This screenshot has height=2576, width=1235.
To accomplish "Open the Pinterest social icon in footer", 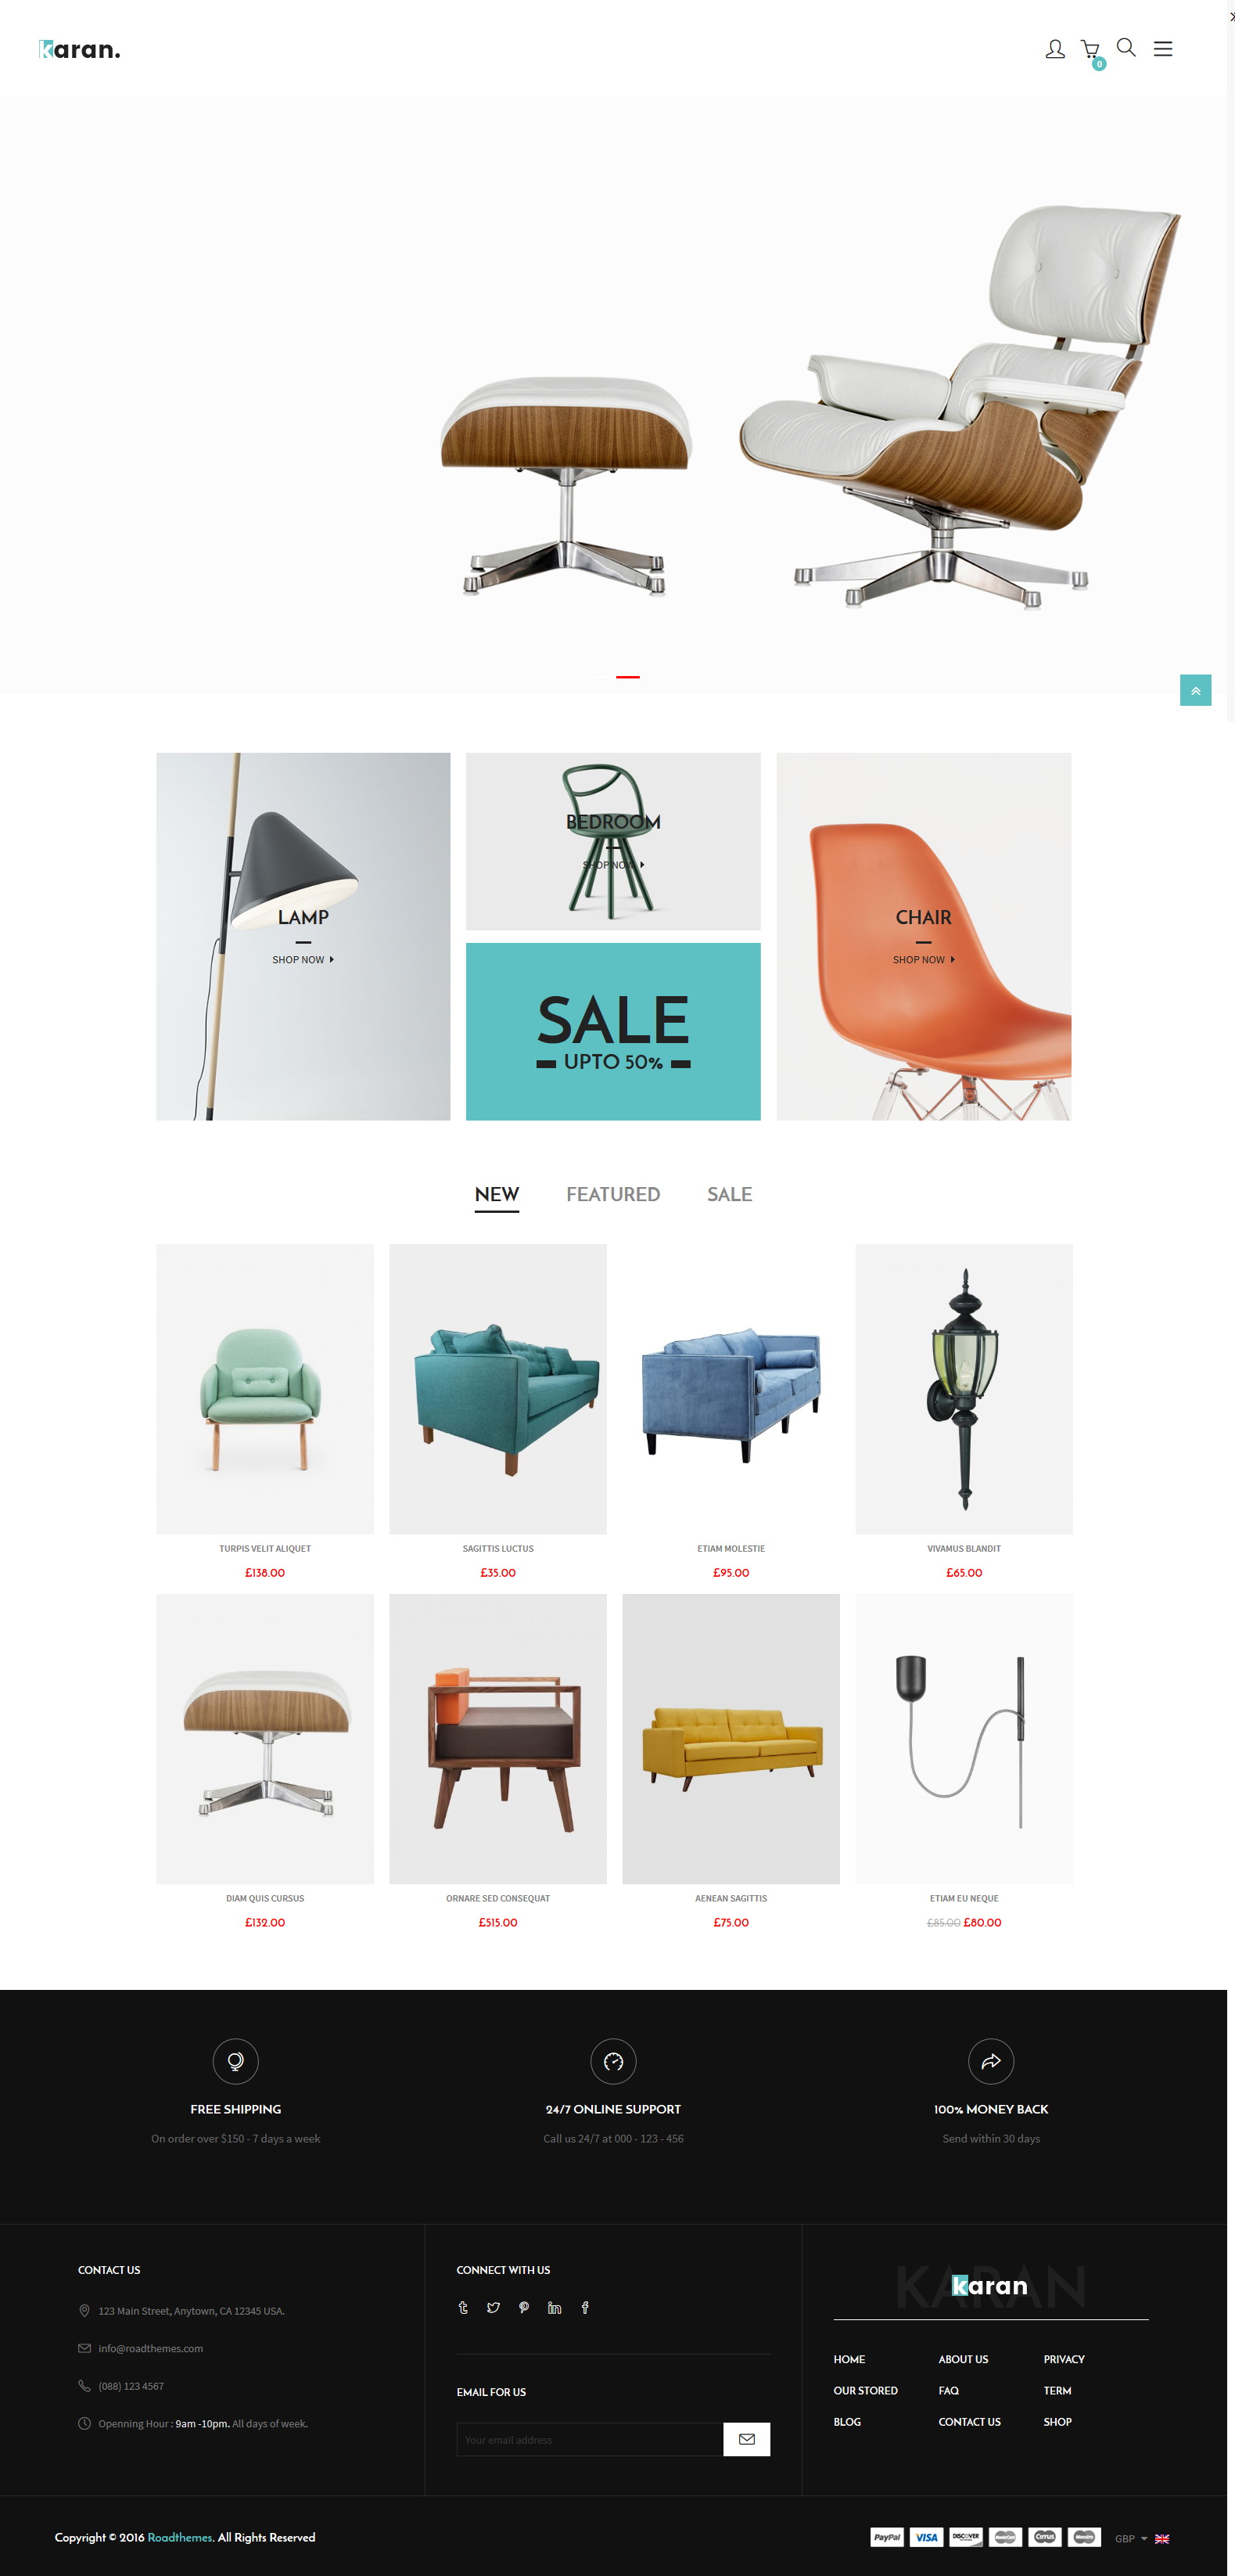I will pos(523,2307).
